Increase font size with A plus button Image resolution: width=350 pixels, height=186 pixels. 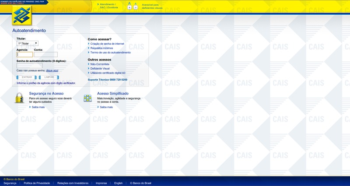pyautogui.click(x=129, y=7)
